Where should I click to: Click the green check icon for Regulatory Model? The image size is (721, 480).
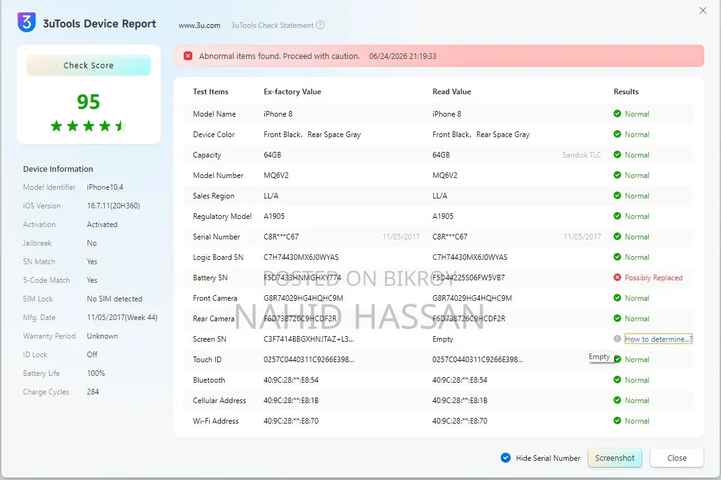pos(617,216)
